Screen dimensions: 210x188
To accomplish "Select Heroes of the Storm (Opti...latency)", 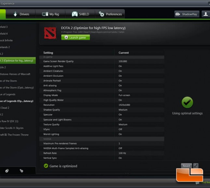I will 18,87.
